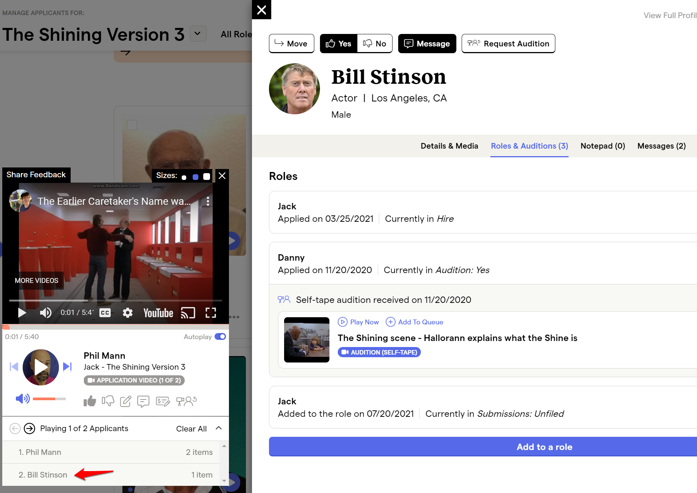Screen dimensions: 697x493
Task: Collapse the applicants queue list
Action: coord(219,428)
